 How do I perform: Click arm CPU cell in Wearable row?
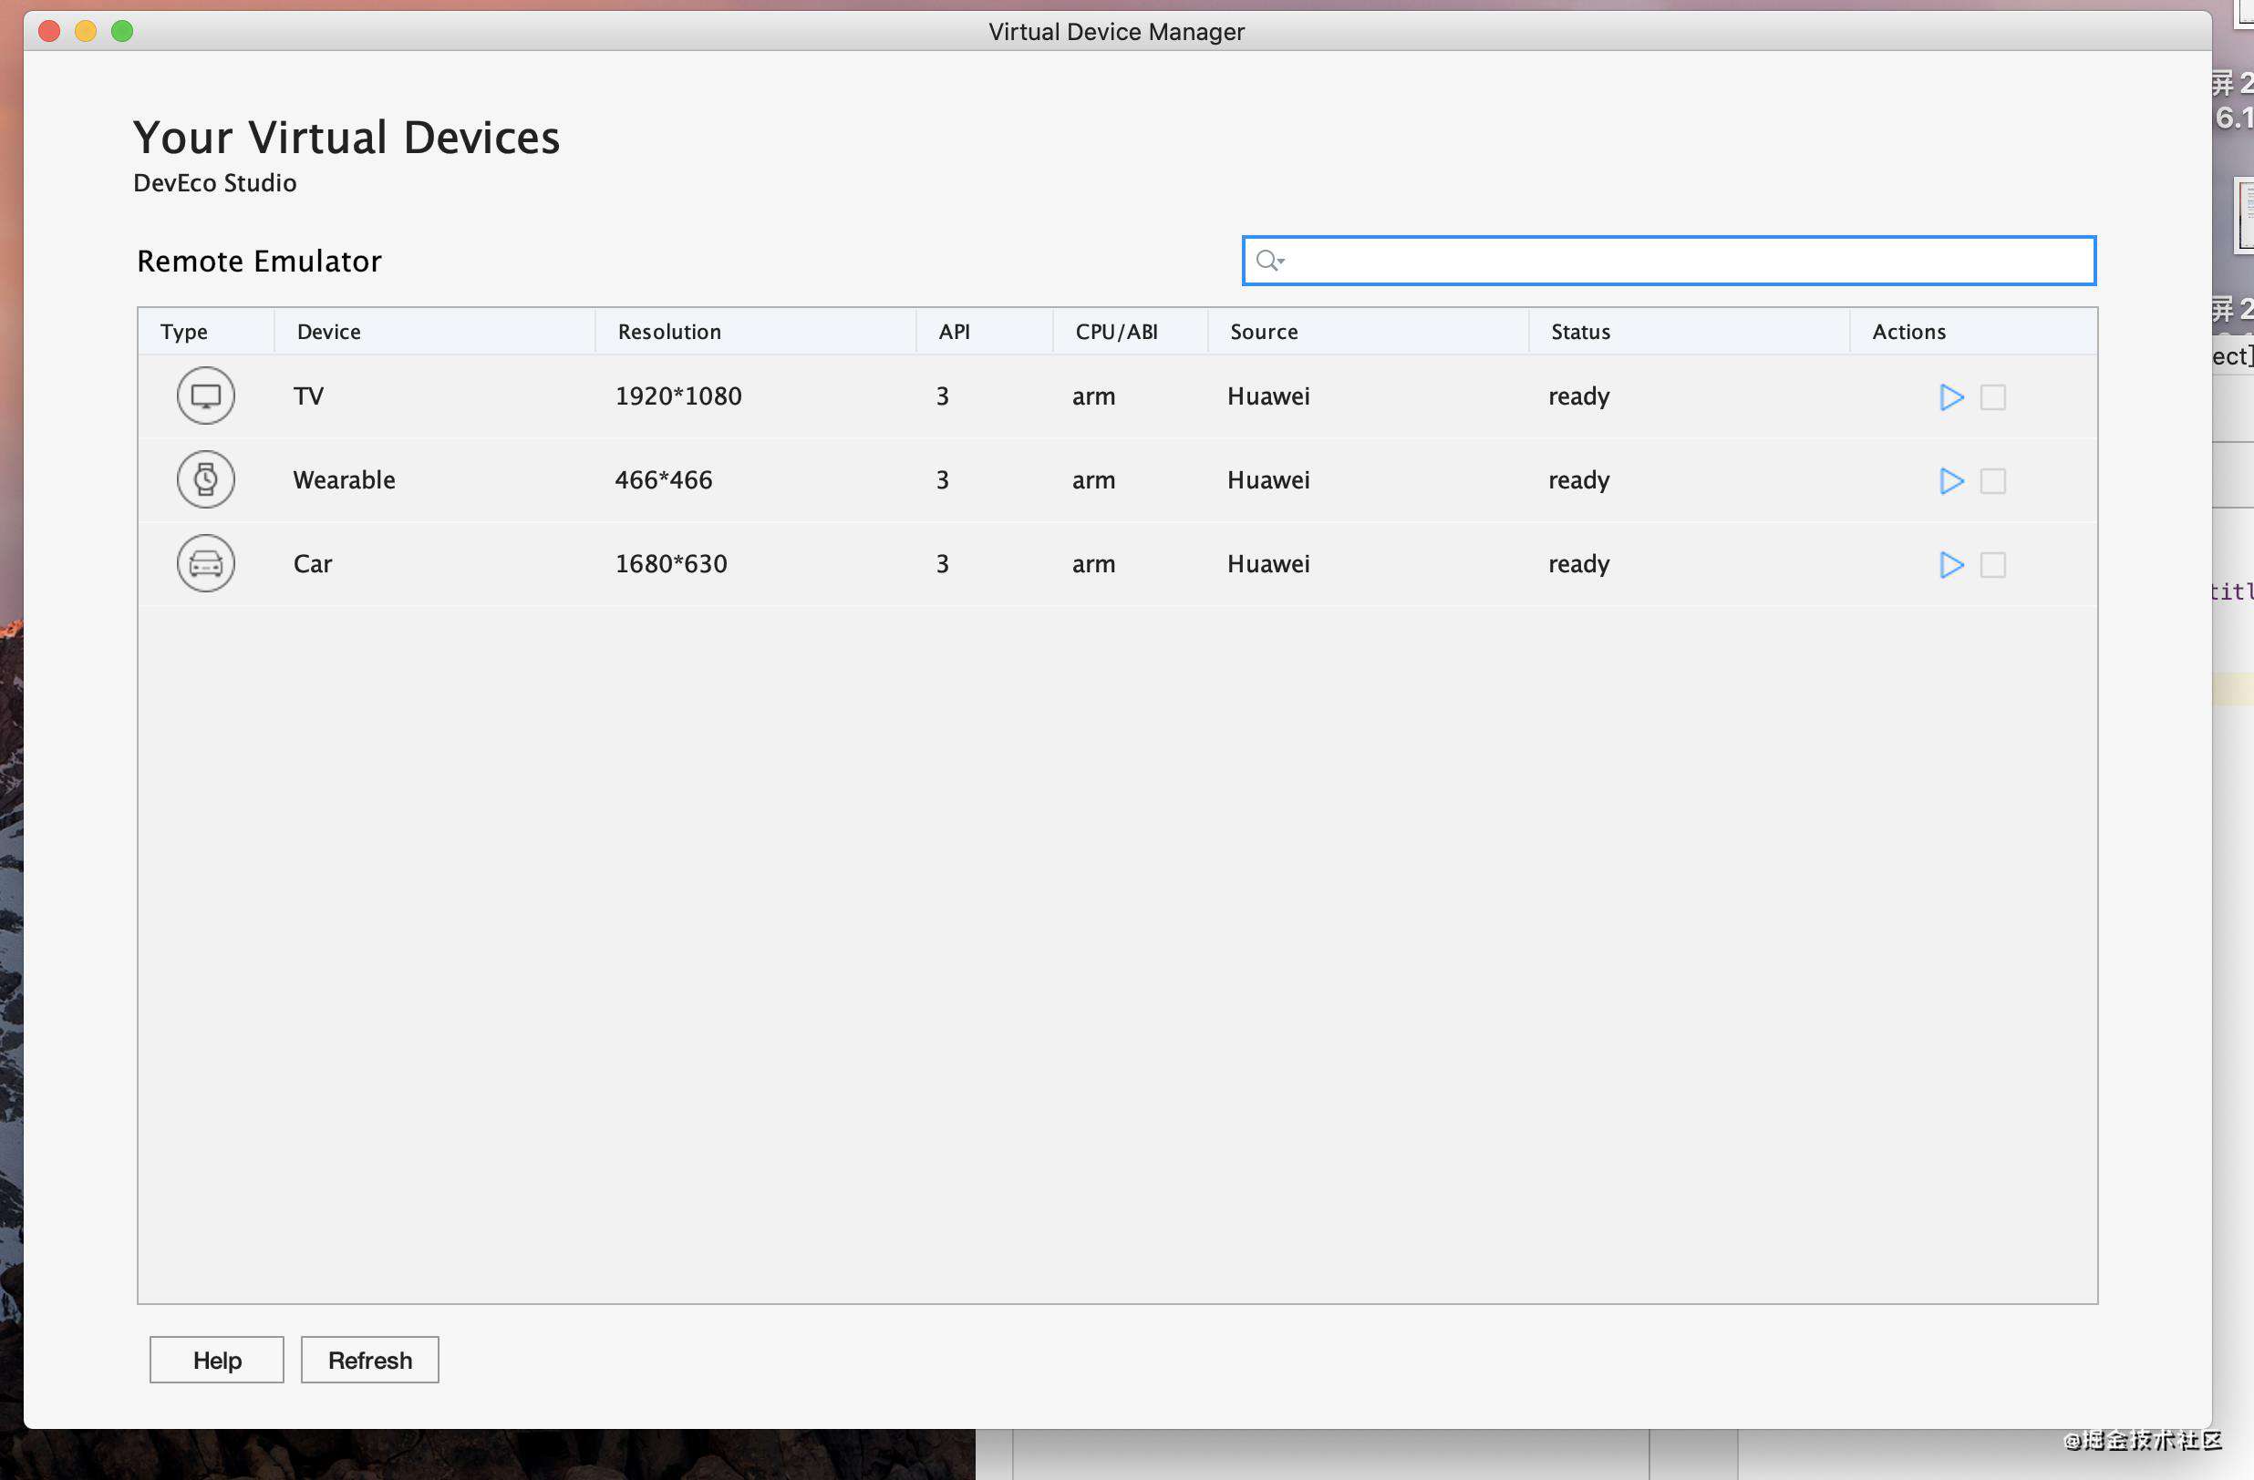1093,480
